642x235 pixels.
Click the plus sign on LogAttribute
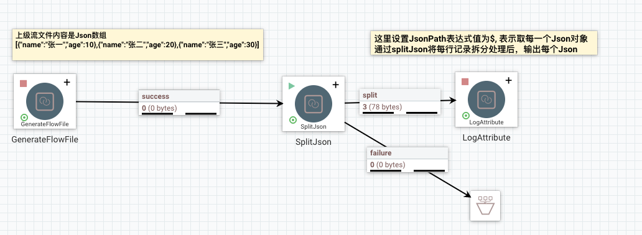pyautogui.click(x=508, y=80)
